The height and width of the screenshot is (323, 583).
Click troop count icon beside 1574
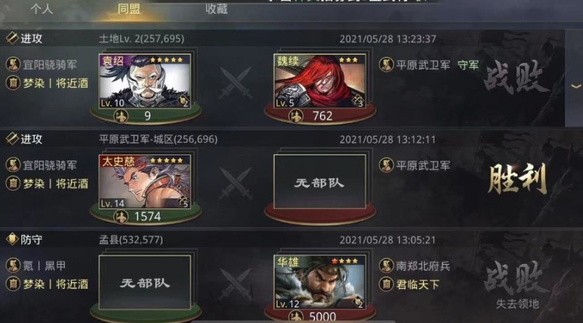pyautogui.click(x=121, y=217)
